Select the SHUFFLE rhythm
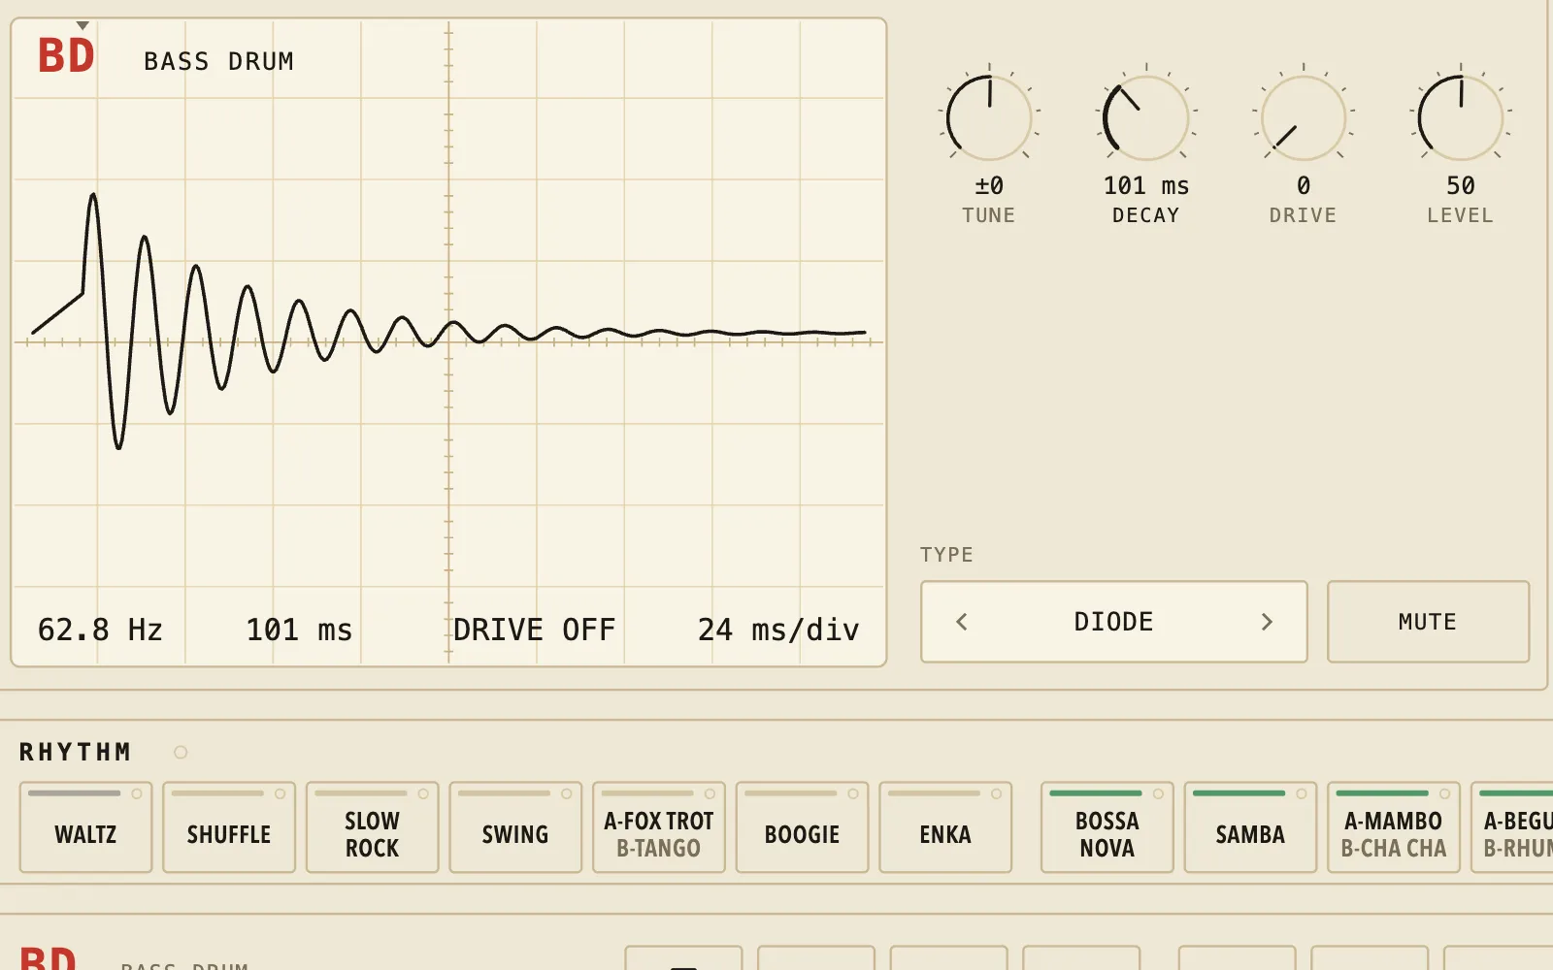Screen dimensions: 1553x970 (x=229, y=827)
